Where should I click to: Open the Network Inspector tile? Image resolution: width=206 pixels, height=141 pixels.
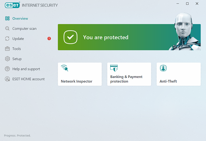click(80, 74)
